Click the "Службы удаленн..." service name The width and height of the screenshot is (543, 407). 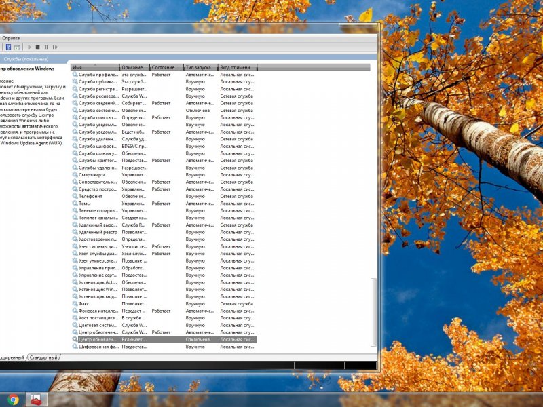(98, 168)
